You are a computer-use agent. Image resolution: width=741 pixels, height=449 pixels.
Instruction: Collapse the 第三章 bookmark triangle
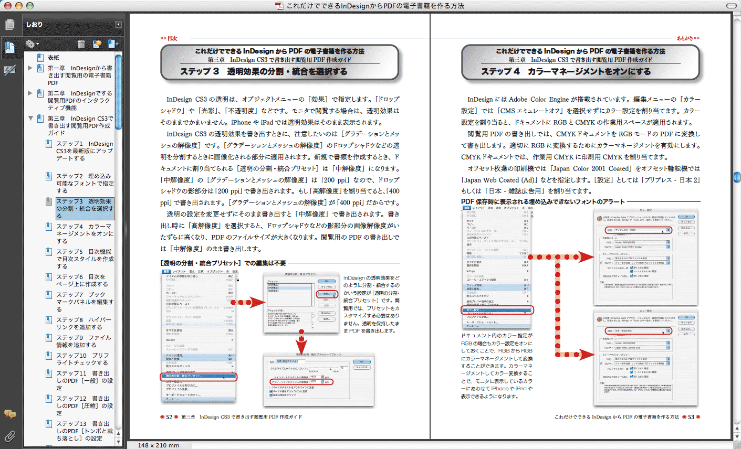point(30,118)
